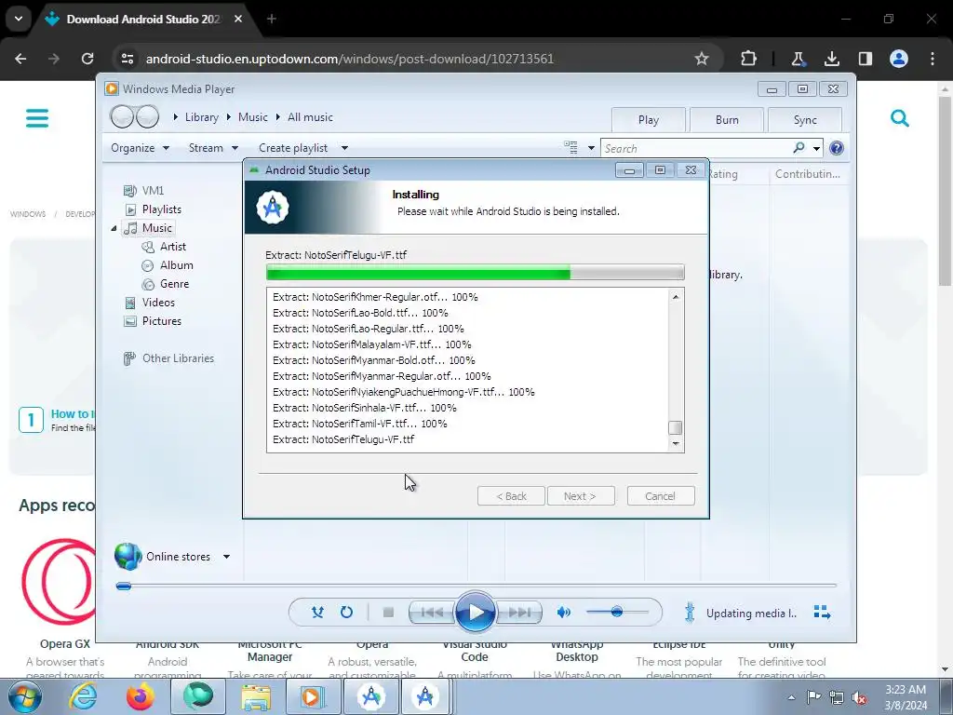
Task: Click the install log scrollbar down arrow
Action: [x=676, y=444]
